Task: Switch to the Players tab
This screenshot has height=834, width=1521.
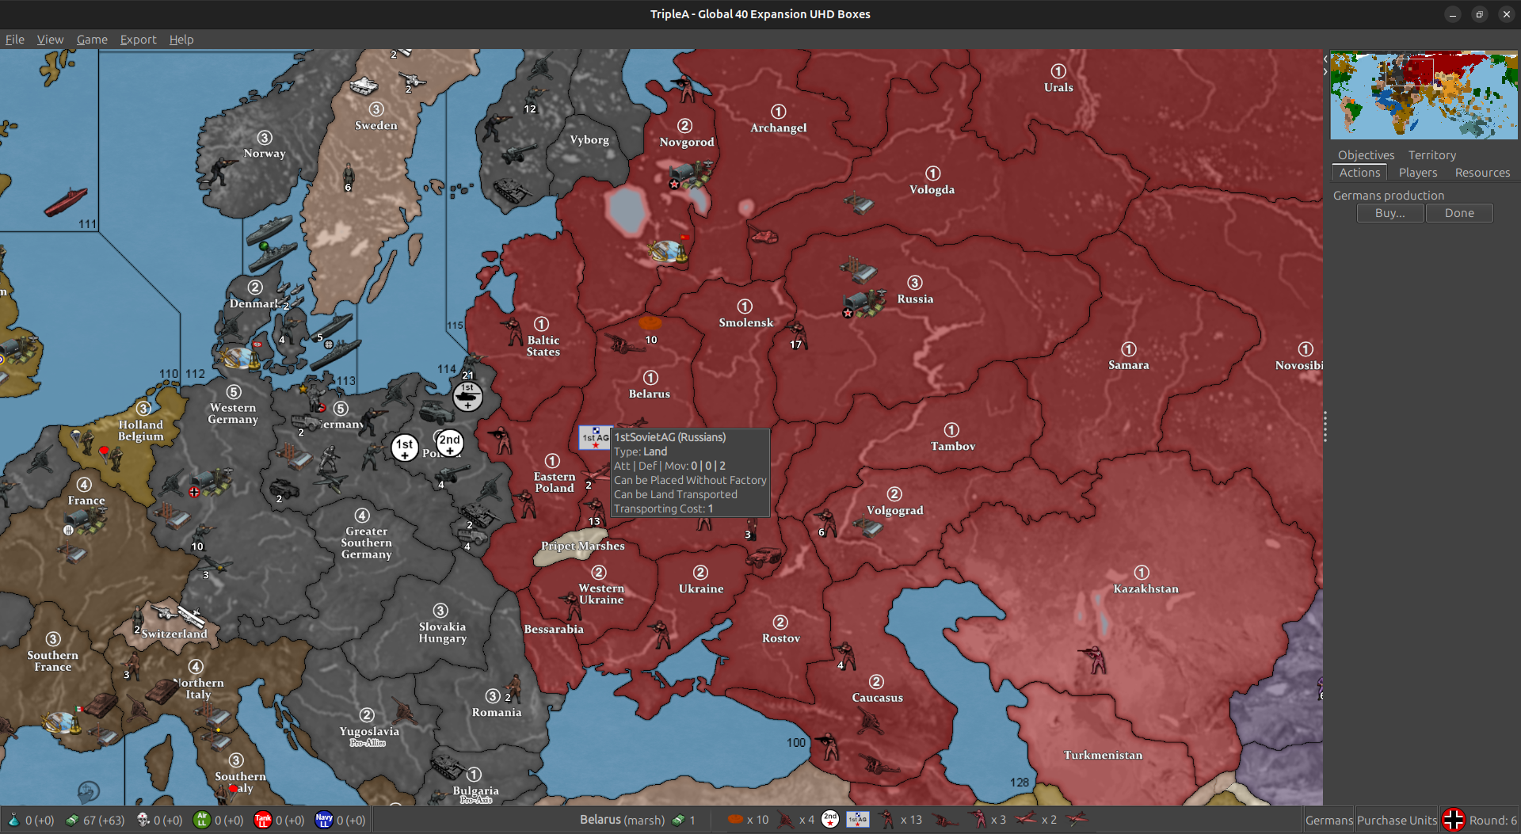Action: coord(1418,173)
